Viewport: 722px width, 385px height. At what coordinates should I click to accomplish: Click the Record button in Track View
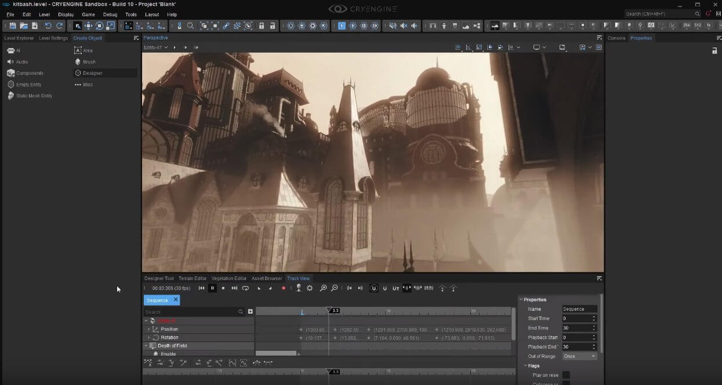click(x=284, y=288)
